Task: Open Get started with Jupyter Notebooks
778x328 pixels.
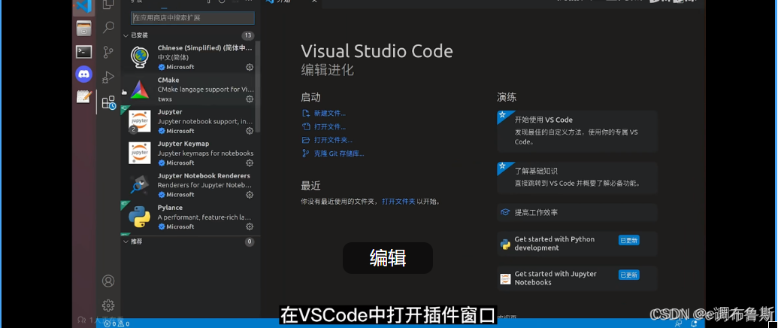Action: coord(577,278)
